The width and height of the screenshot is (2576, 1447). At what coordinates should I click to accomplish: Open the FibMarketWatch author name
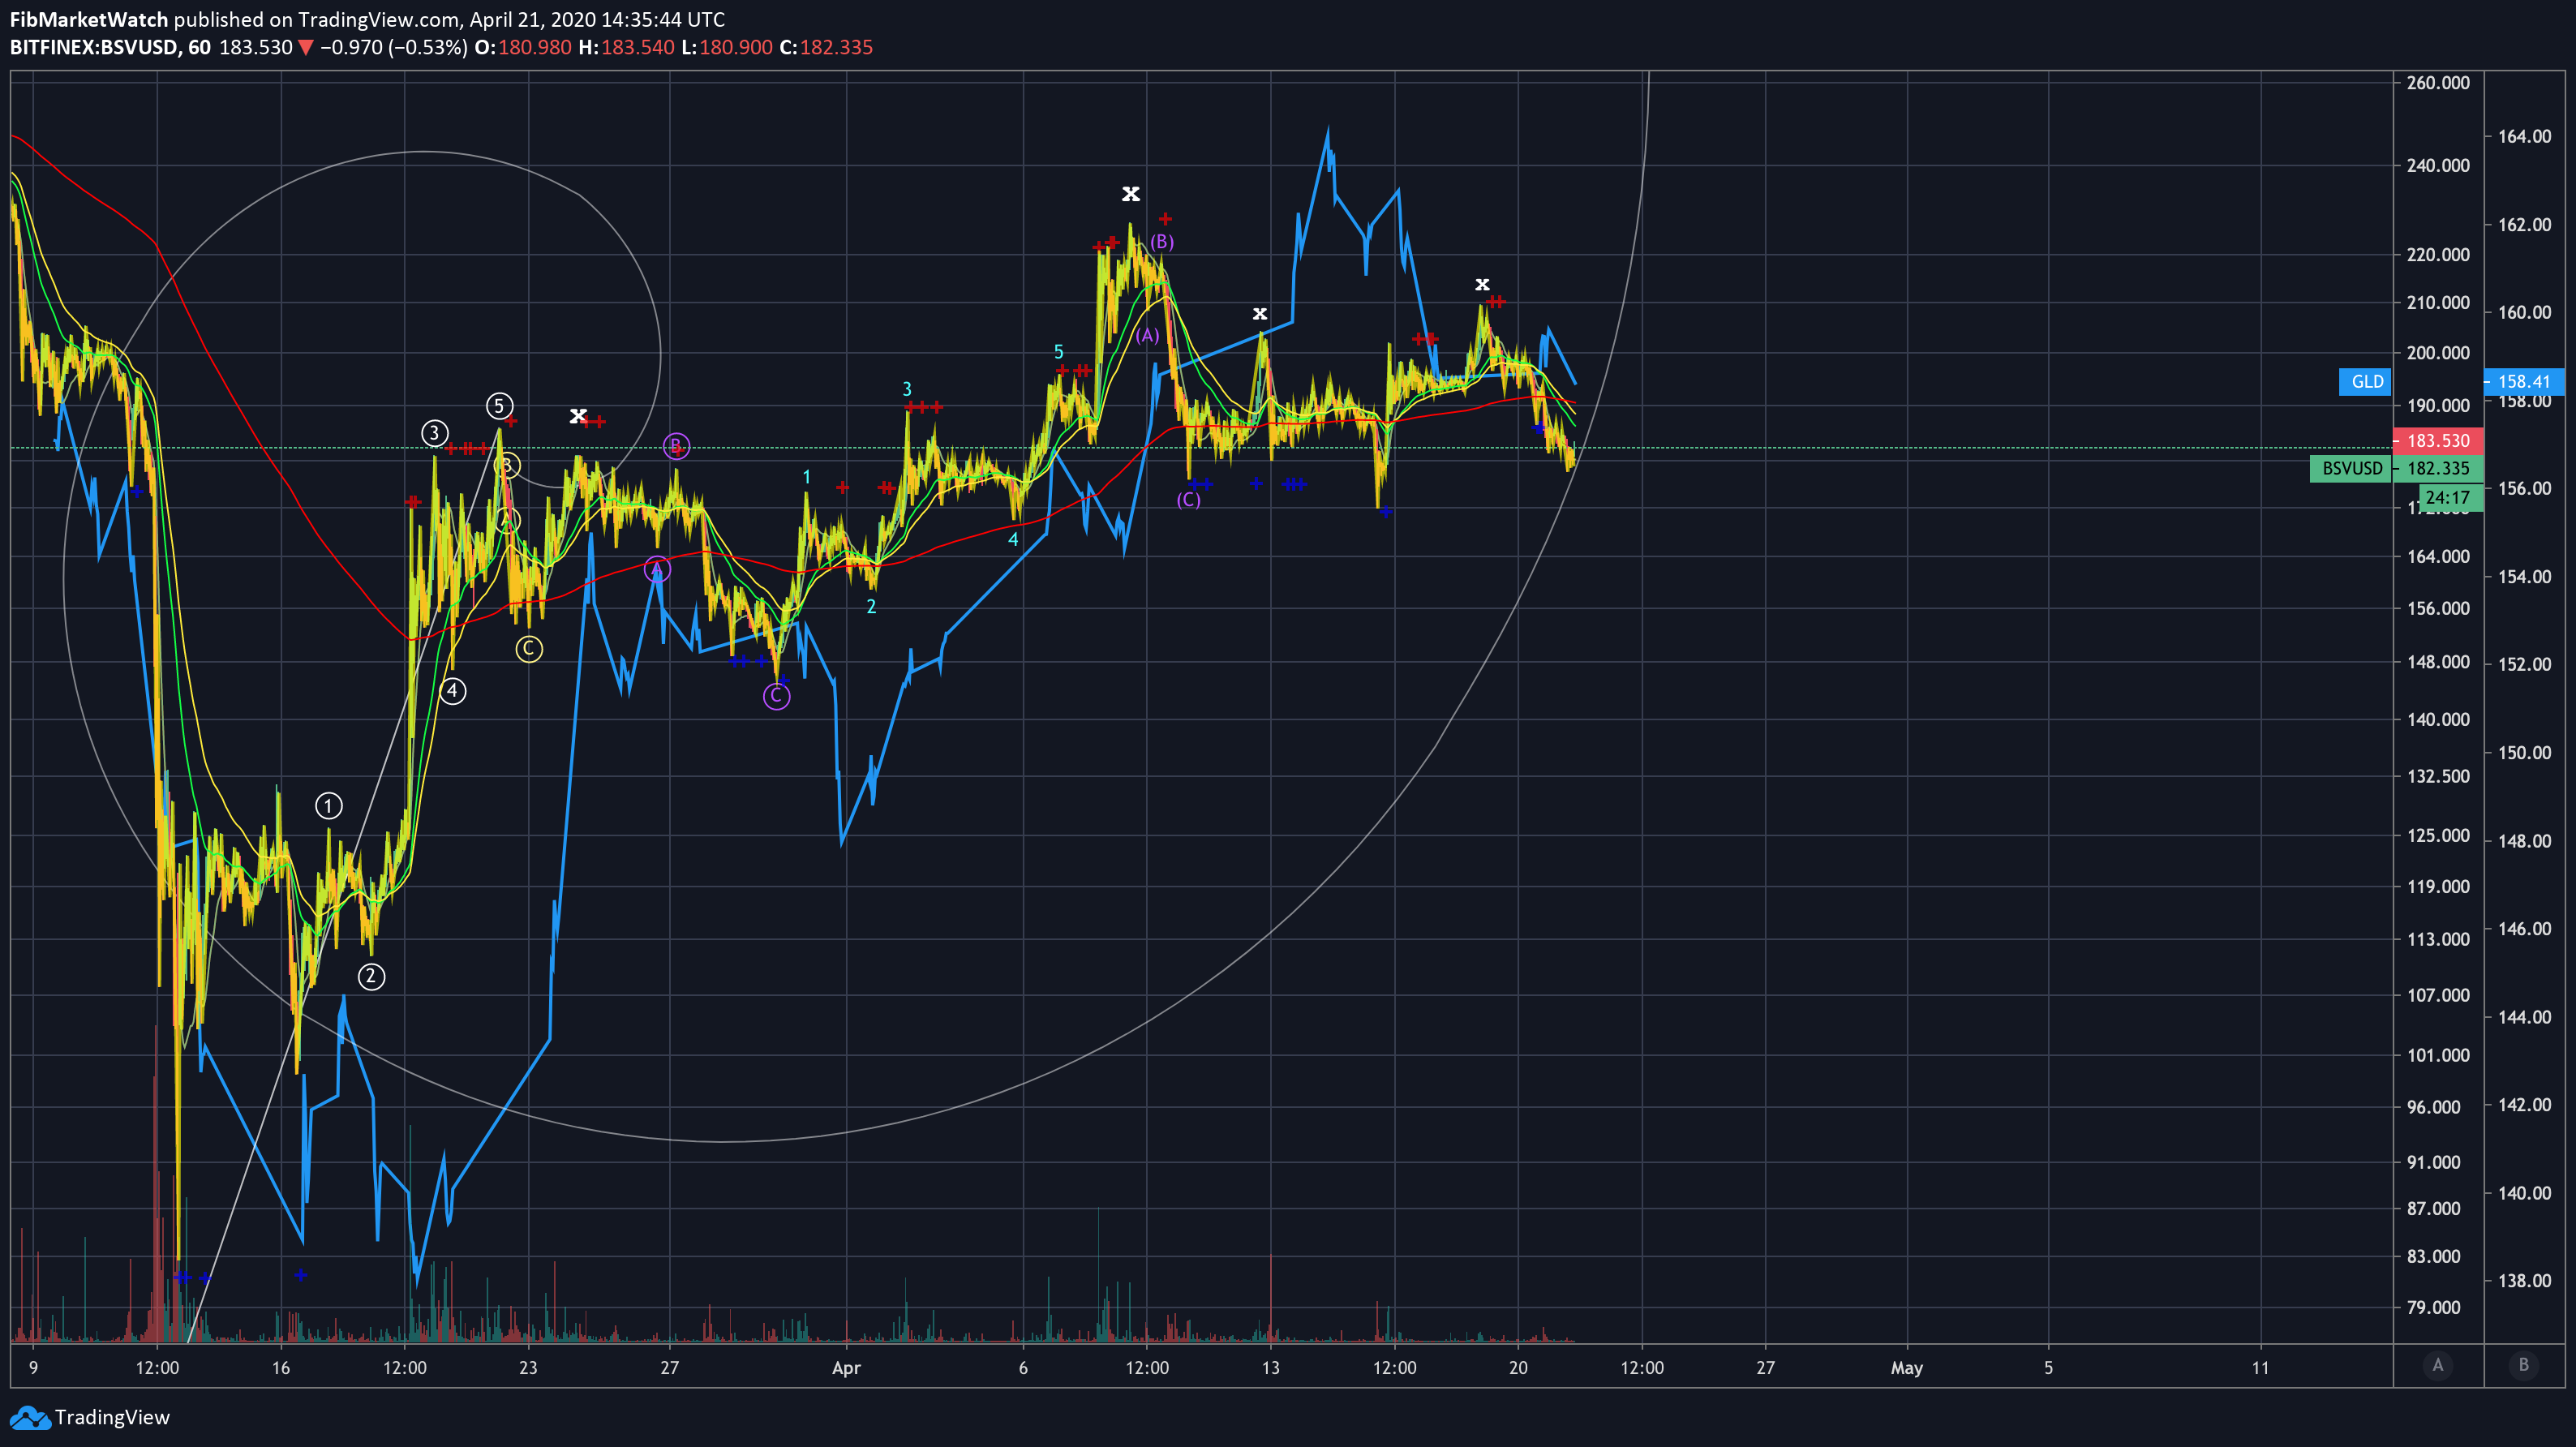[x=89, y=19]
